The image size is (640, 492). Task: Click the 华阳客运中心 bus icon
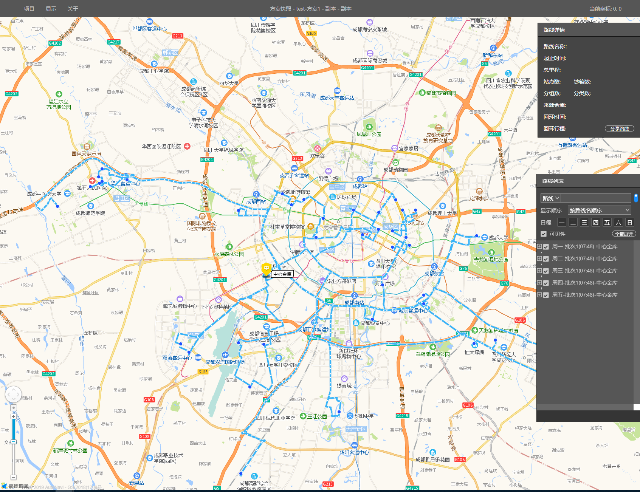[x=354, y=445]
